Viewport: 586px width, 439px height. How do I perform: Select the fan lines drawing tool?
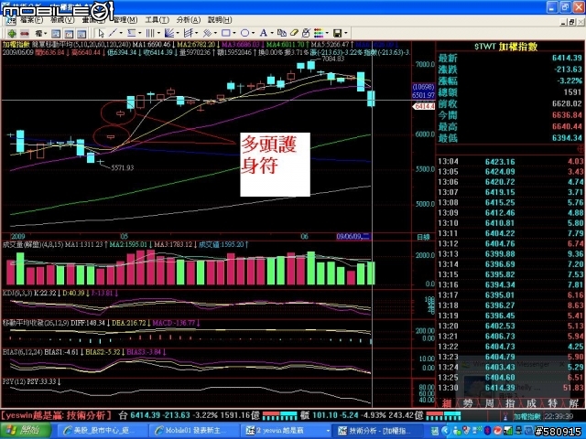tap(169, 33)
